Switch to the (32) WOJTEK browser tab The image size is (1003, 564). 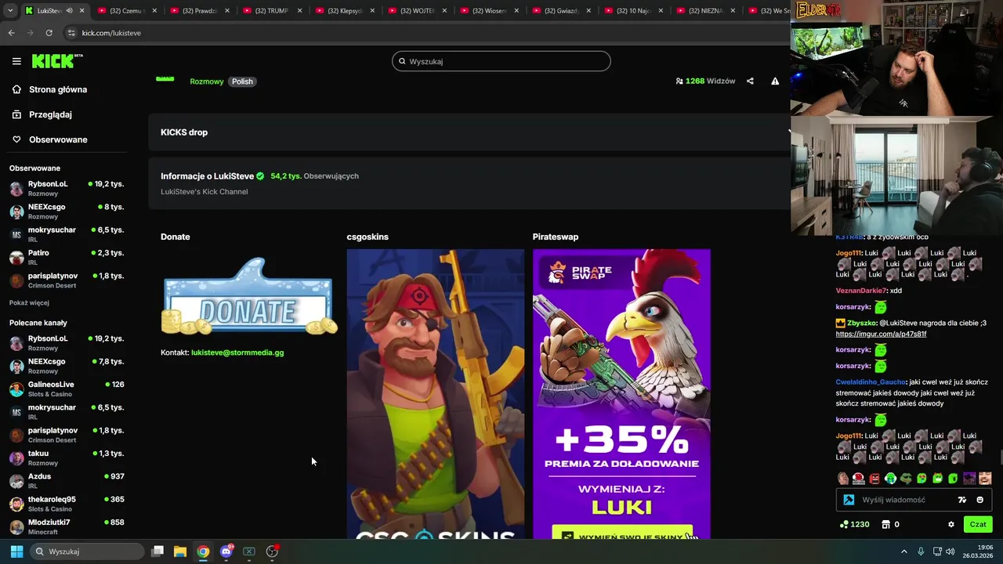pyautogui.click(x=418, y=11)
